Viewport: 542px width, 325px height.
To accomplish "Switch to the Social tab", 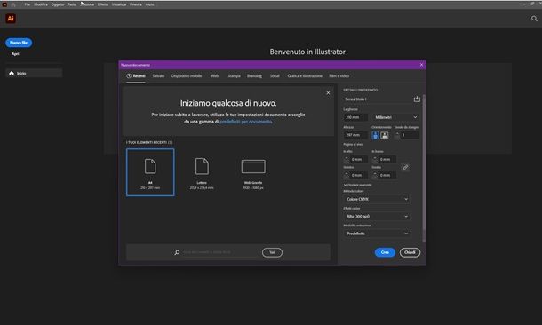I will [275, 76].
